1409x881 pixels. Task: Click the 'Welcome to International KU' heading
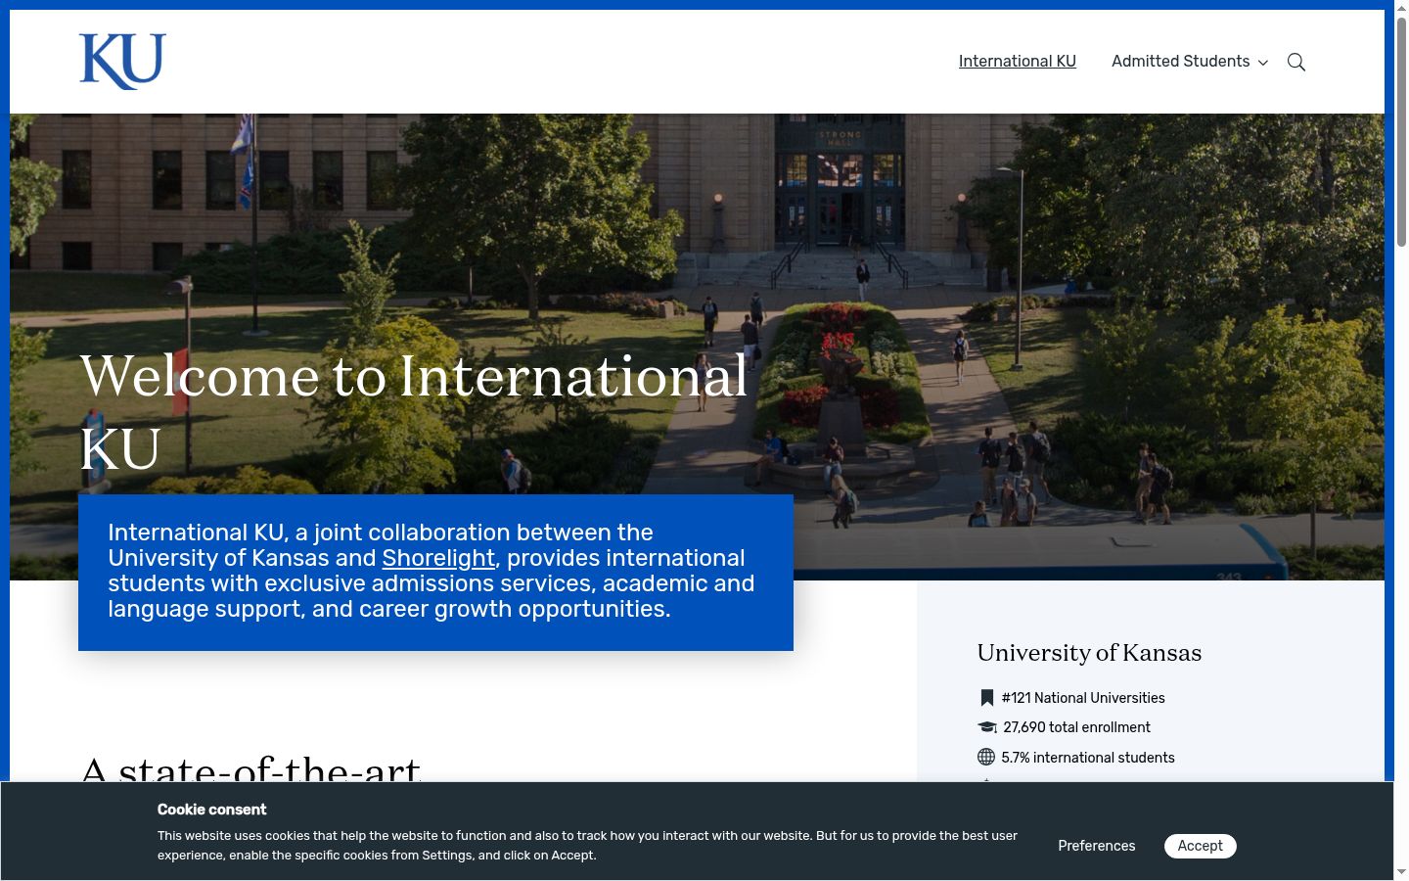point(414,412)
